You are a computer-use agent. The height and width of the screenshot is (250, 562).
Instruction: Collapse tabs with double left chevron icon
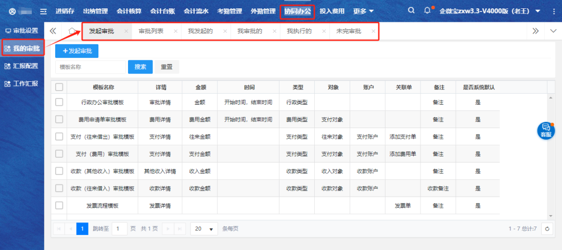[53, 31]
